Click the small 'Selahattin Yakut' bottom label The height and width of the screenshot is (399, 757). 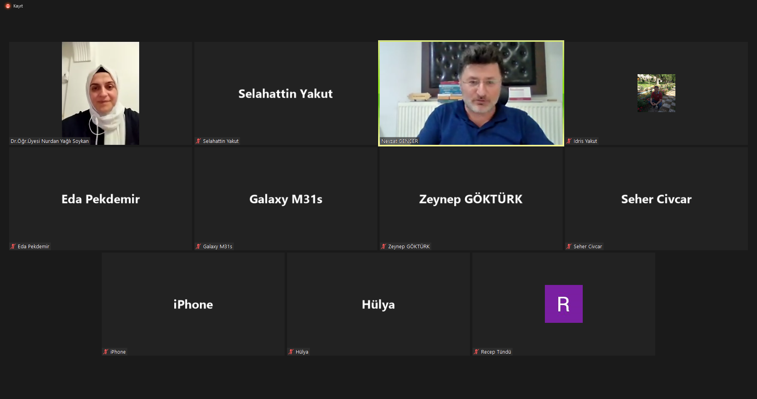221,141
